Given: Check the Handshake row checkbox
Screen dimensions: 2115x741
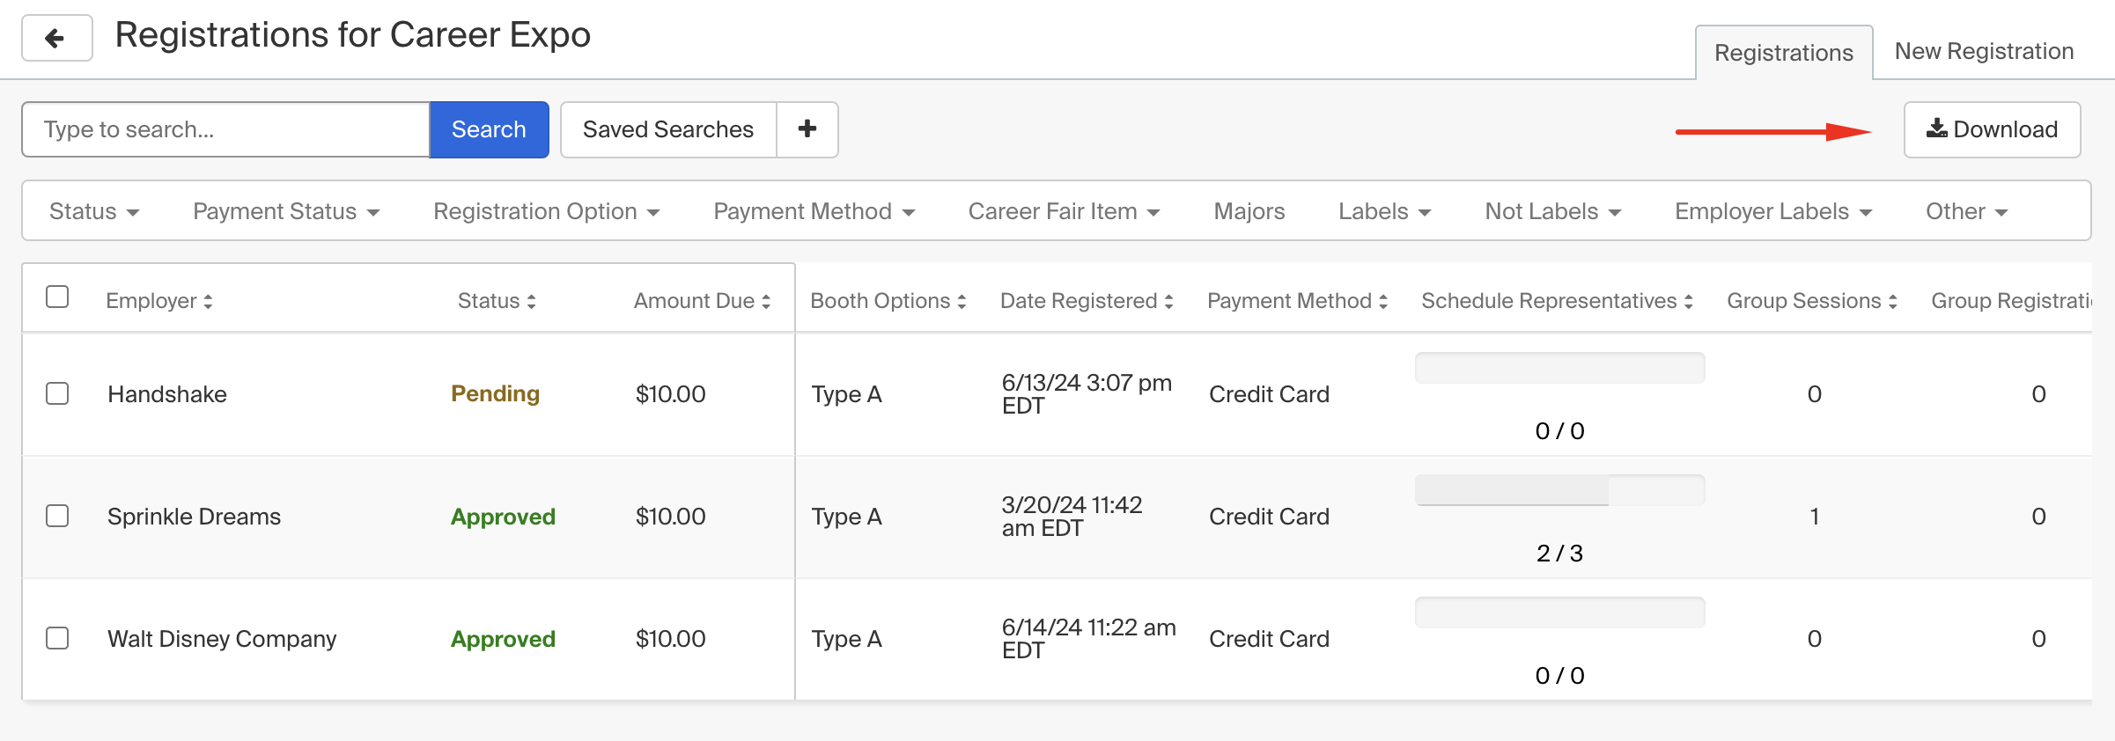Looking at the screenshot, I should 57,393.
